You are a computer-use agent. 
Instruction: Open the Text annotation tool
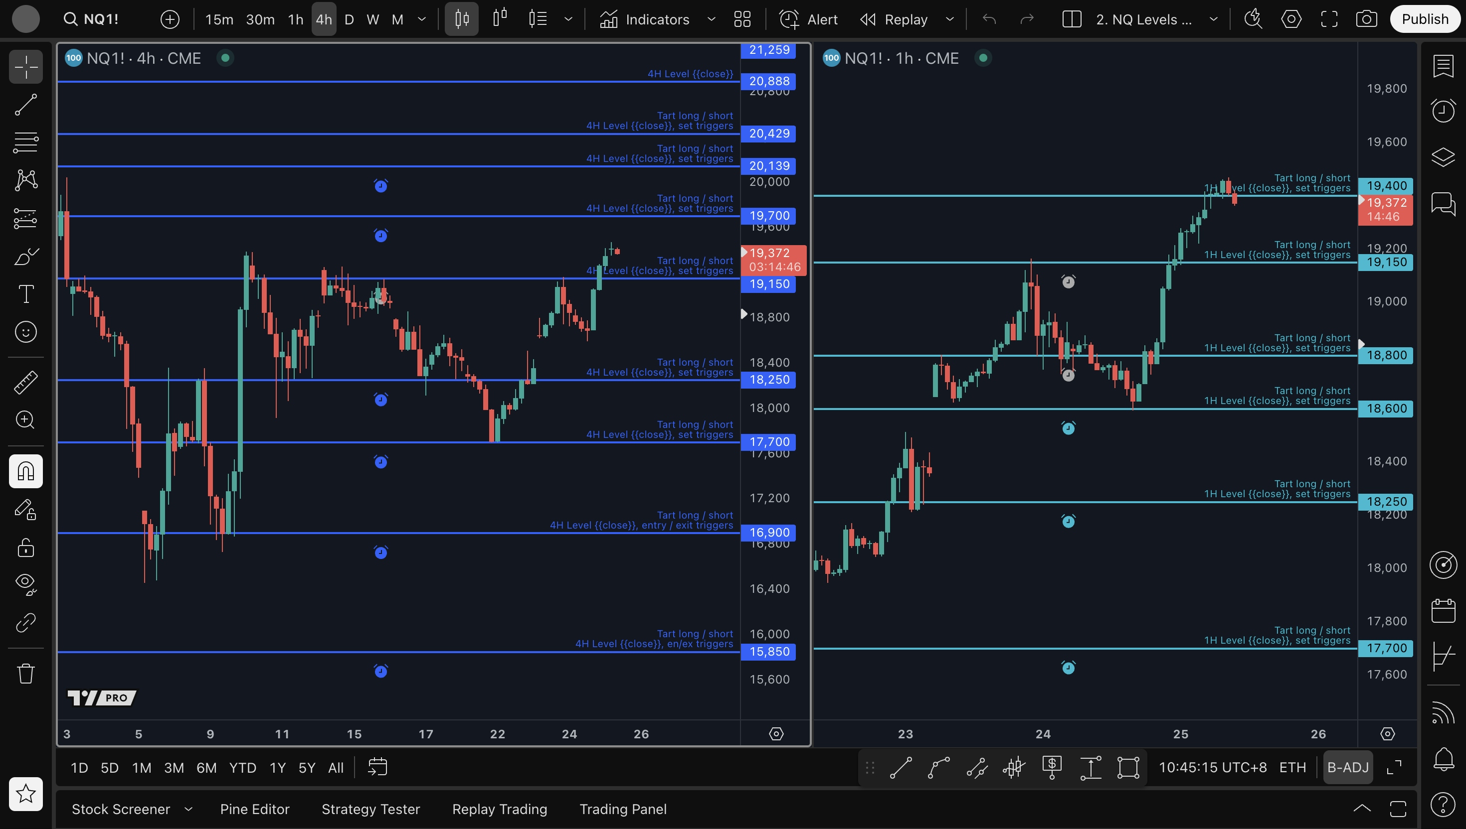coord(25,294)
